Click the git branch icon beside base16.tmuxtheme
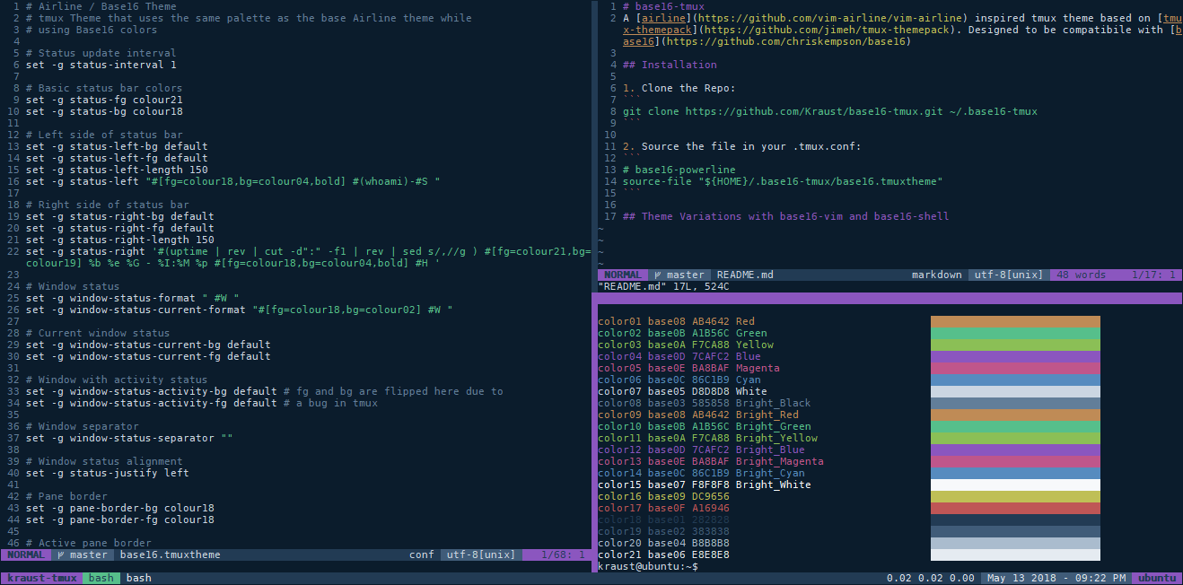Screen dimensions: 1183x585 60,554
